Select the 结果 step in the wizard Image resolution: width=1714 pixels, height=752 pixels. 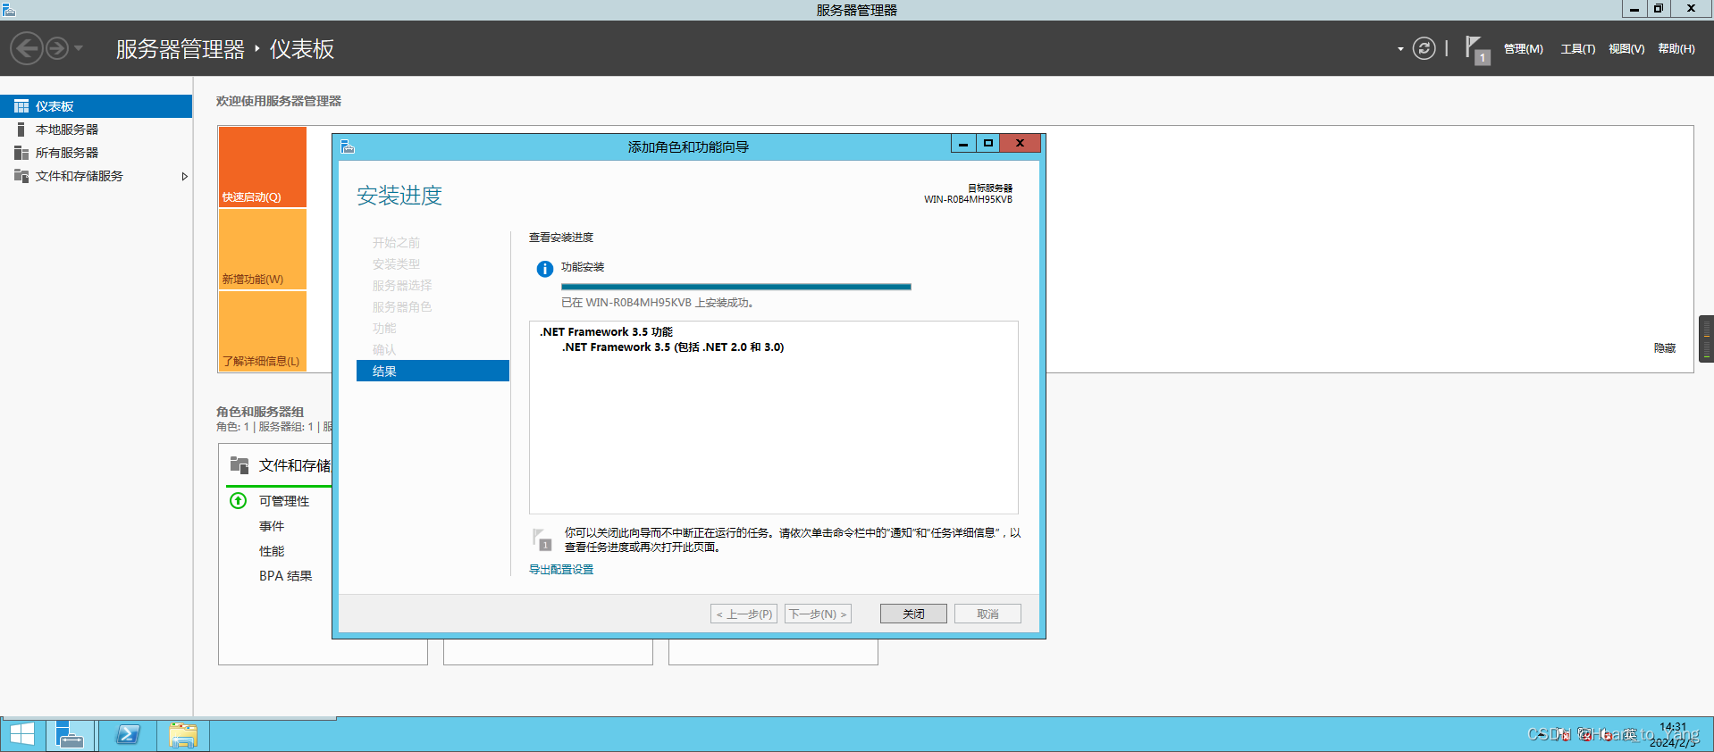433,371
